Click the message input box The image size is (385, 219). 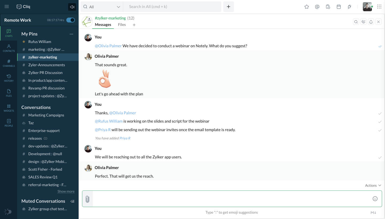232,199
